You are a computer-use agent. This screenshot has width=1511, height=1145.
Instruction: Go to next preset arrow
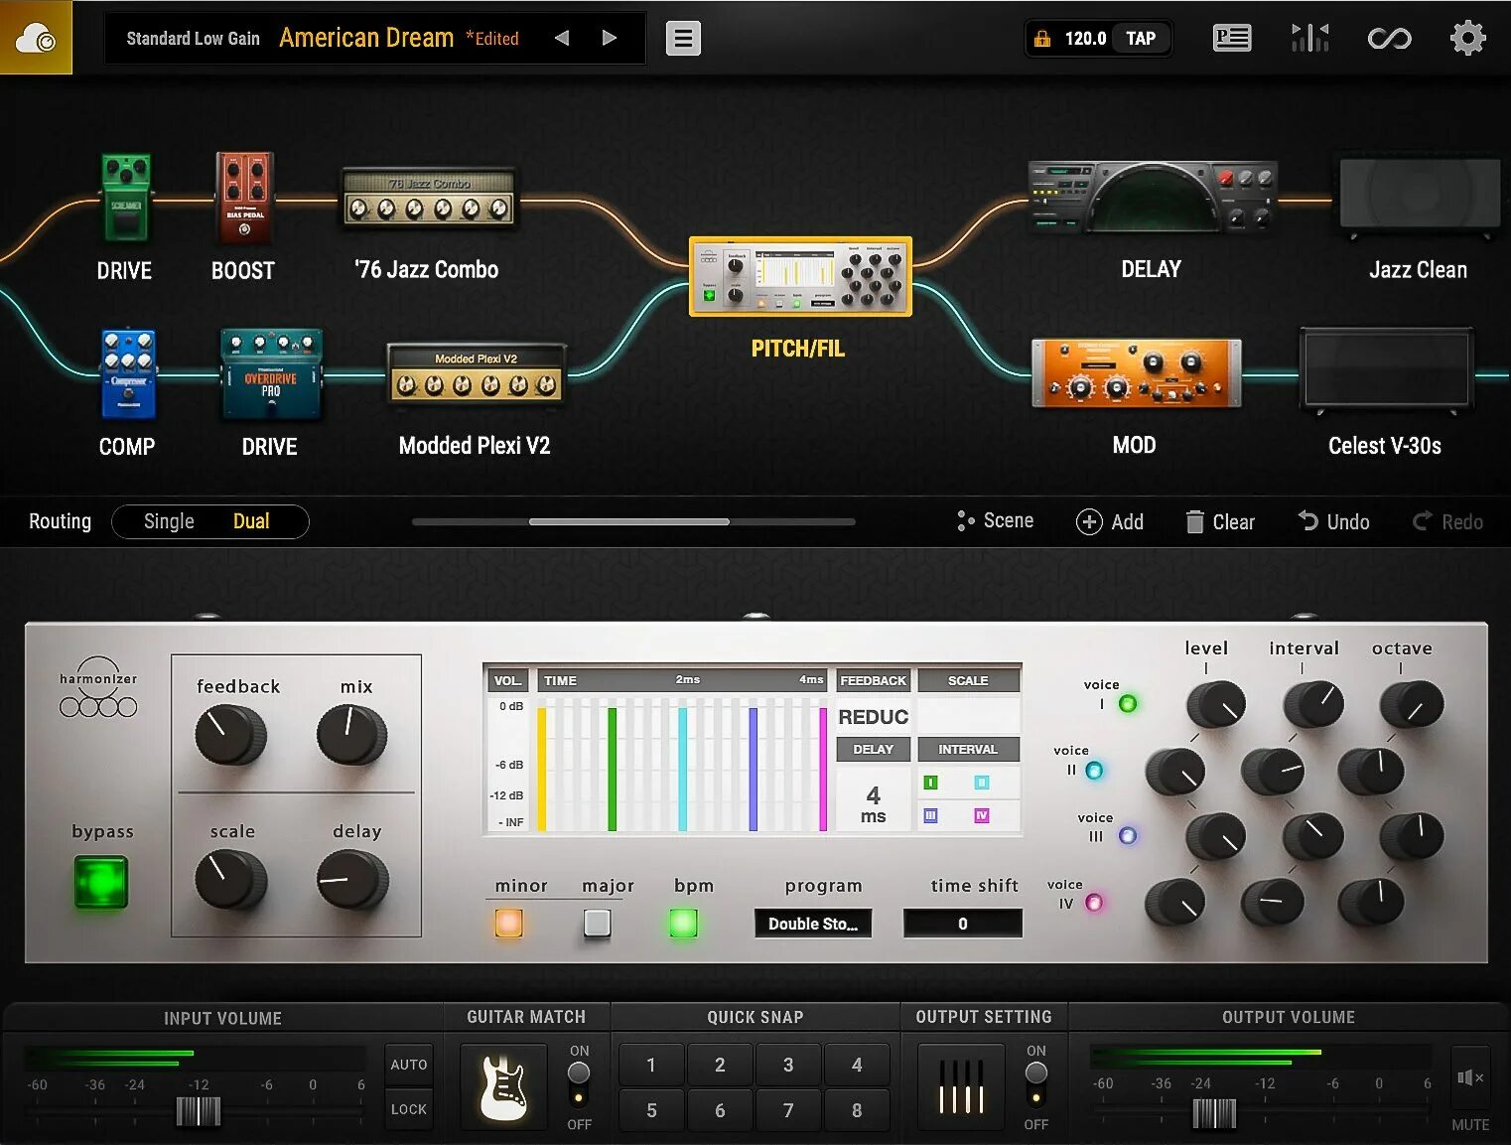click(610, 38)
